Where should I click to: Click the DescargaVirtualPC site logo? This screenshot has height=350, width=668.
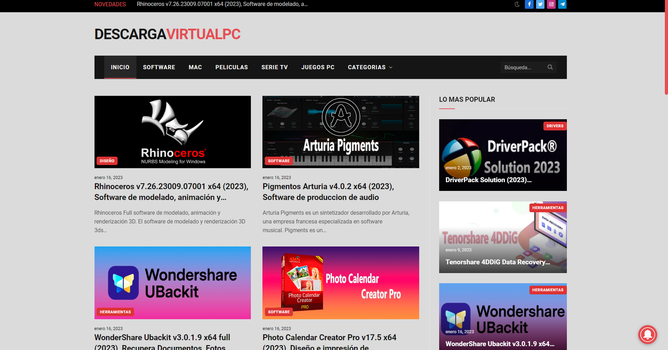point(167,34)
